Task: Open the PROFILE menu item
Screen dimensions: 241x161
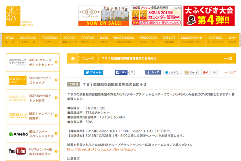Action: [x=88, y=40]
